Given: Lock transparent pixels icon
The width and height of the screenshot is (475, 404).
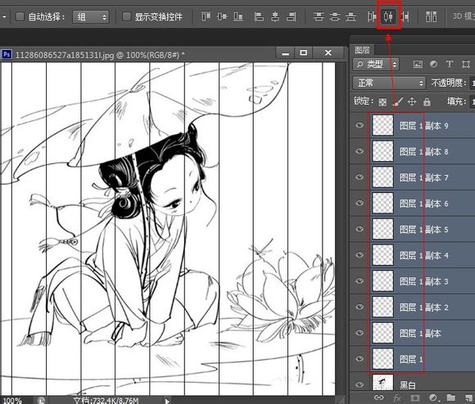Looking at the screenshot, I should pos(382,102).
